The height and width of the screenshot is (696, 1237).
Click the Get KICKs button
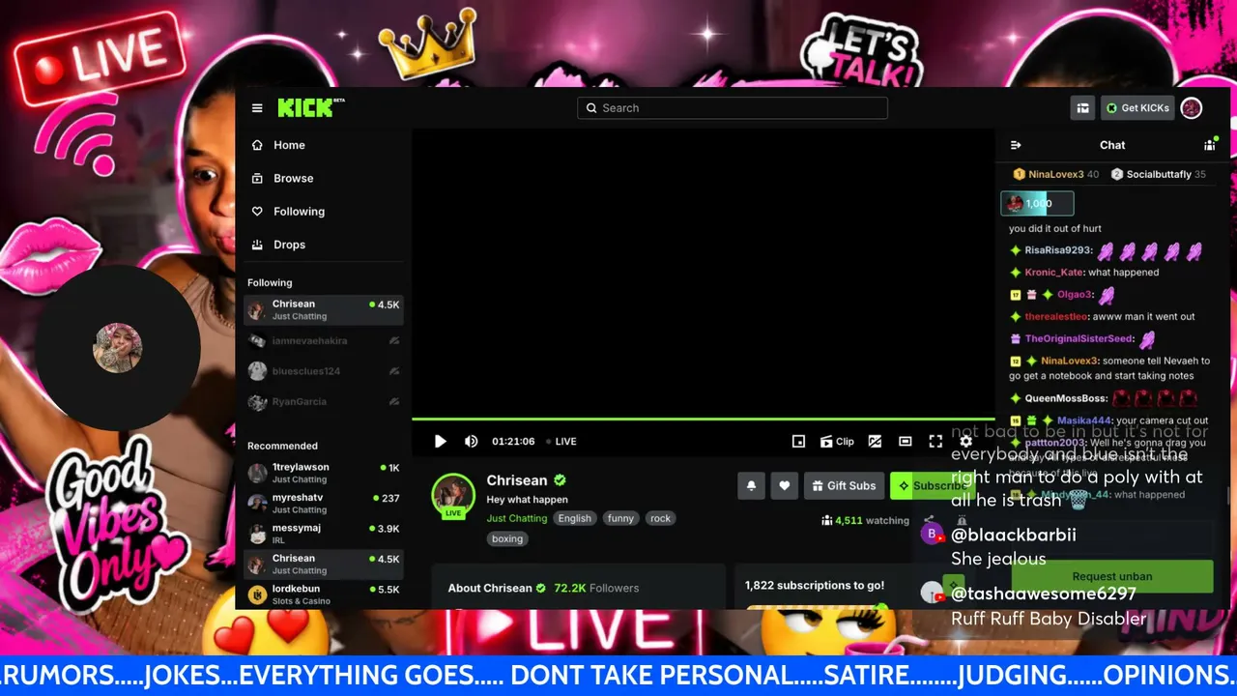click(x=1137, y=108)
